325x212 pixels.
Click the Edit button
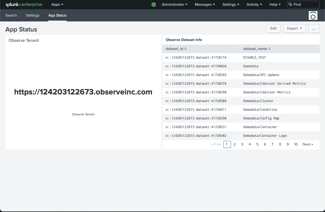point(273,29)
